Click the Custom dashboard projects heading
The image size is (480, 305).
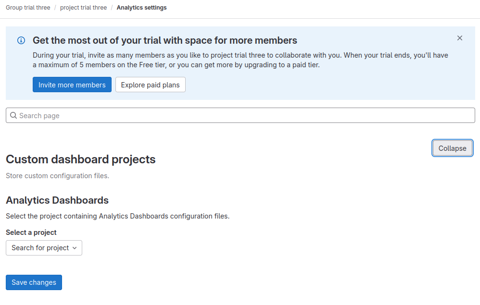pos(80,159)
